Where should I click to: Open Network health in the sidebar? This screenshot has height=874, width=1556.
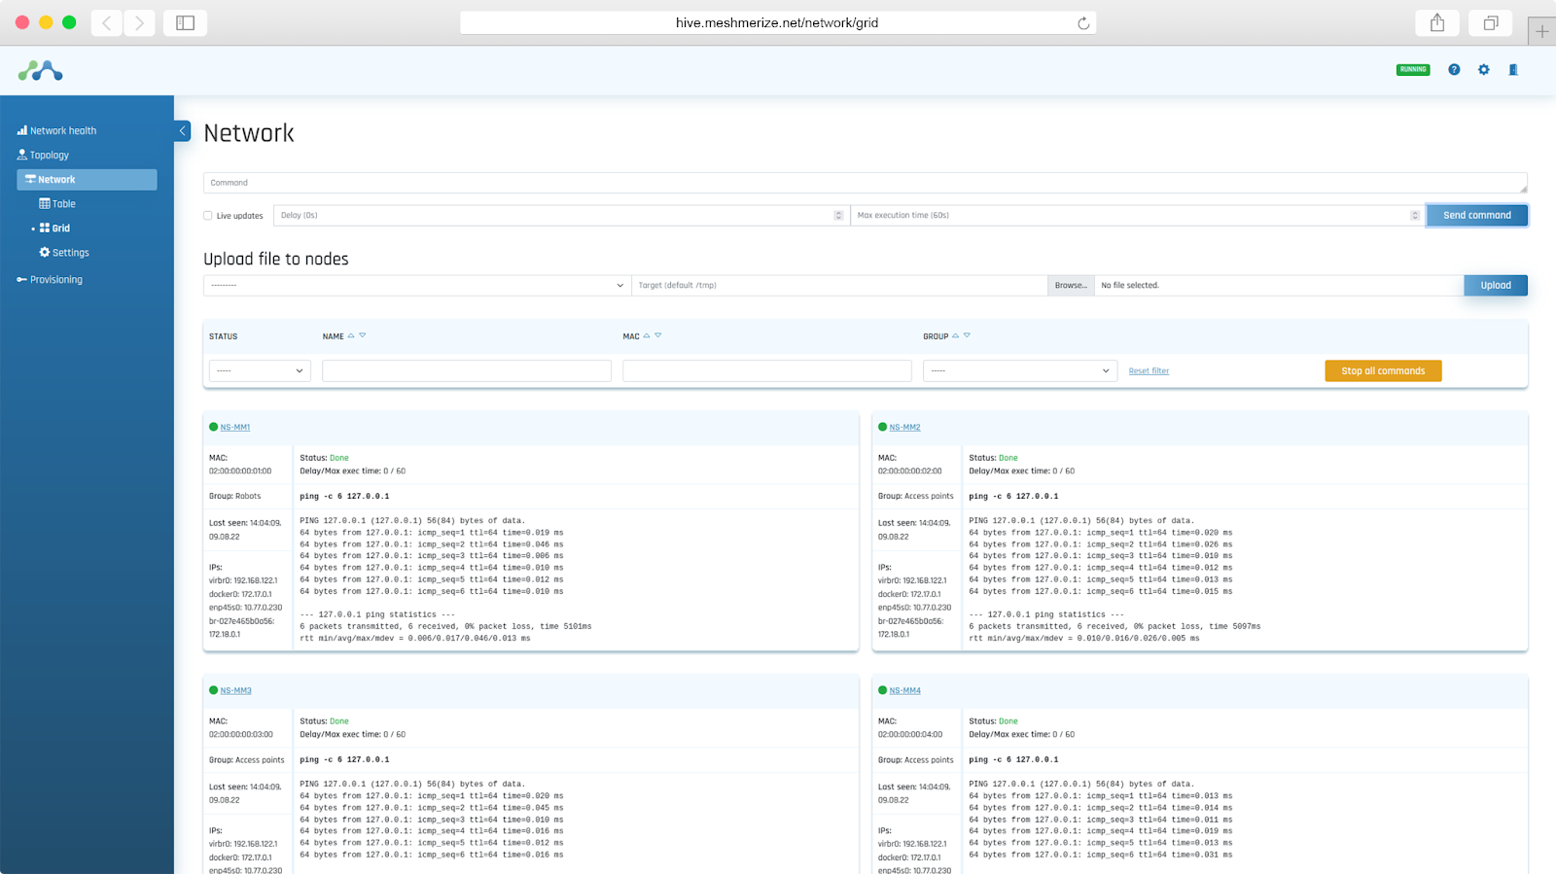coord(62,131)
